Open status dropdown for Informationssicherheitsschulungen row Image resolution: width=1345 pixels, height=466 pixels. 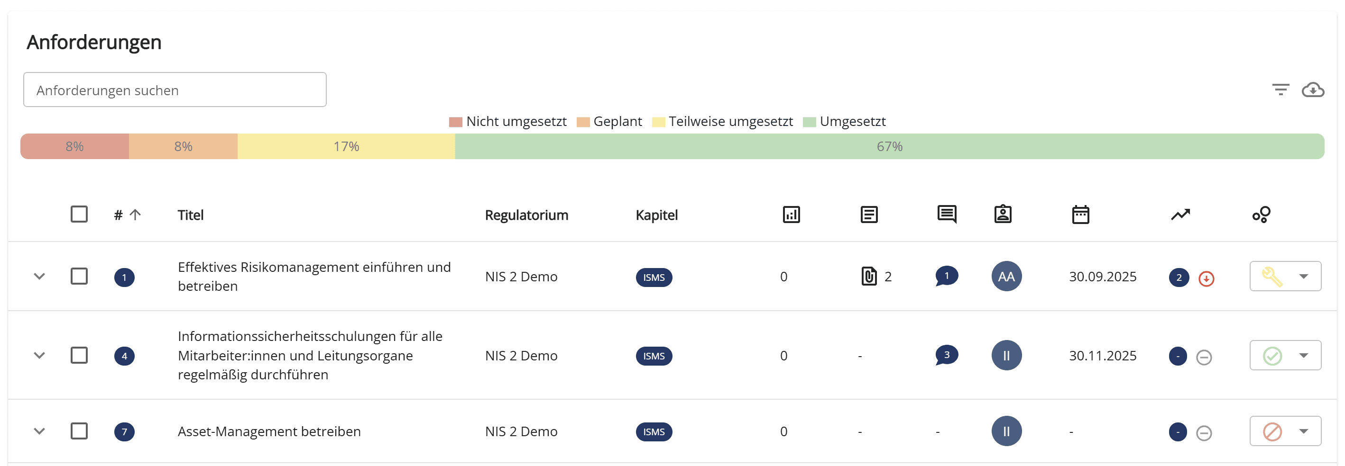(1303, 356)
